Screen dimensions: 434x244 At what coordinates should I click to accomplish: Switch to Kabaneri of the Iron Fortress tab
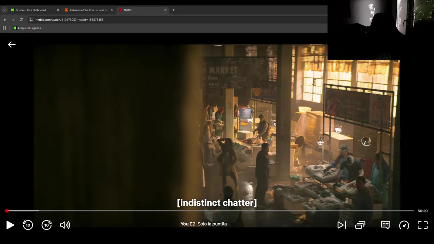coord(88,10)
